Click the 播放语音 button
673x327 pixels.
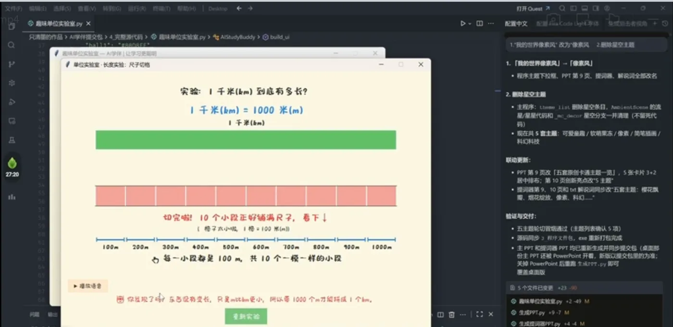coord(87,286)
